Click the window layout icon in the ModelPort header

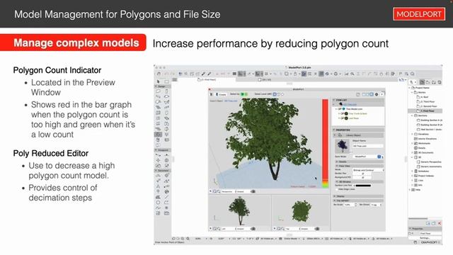point(358,94)
